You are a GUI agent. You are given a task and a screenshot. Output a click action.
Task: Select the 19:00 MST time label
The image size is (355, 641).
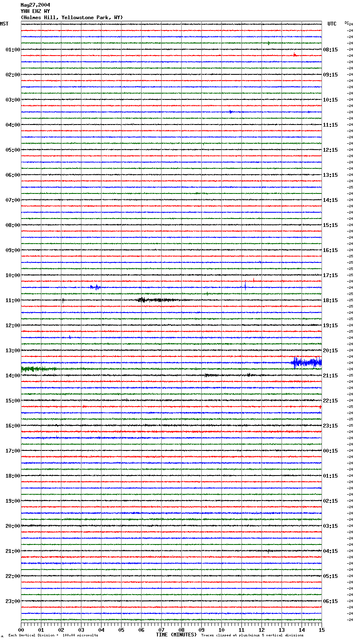pyautogui.click(x=13, y=501)
